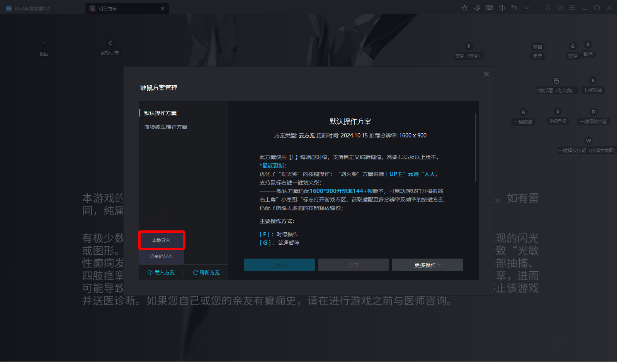Choose 分享码导入 option
The width and height of the screenshot is (617, 362).
click(161, 256)
